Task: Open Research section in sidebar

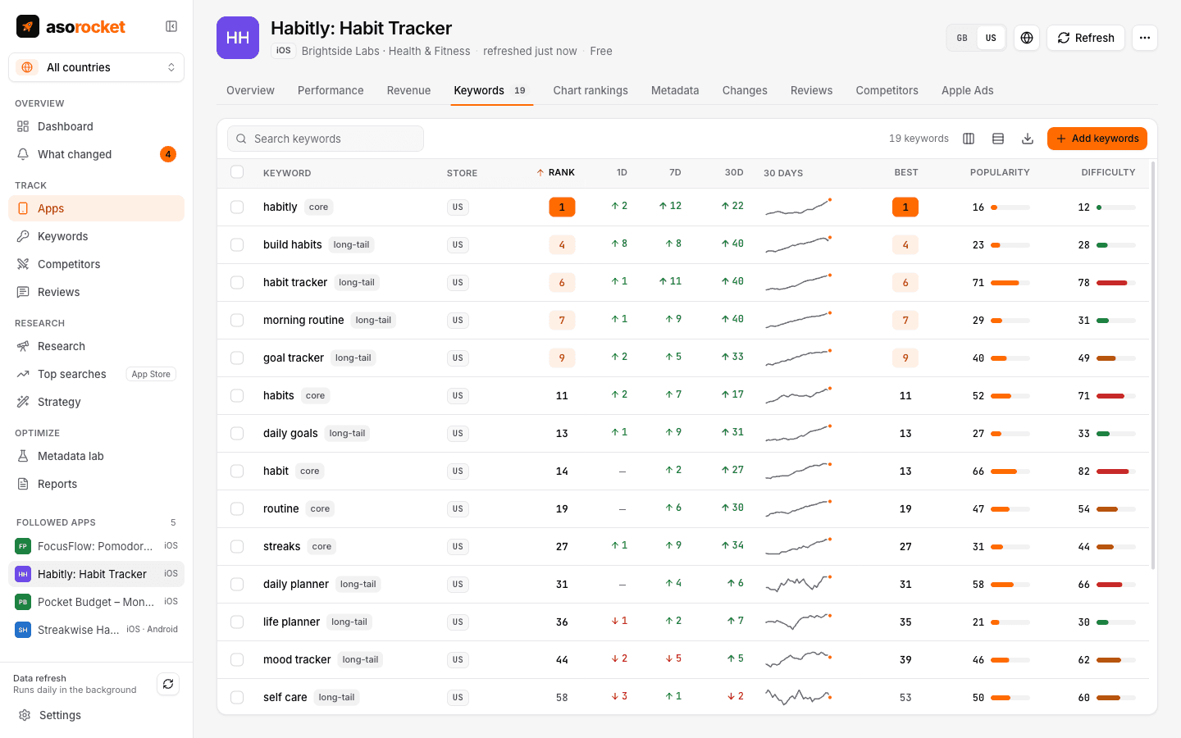Action: (96, 346)
